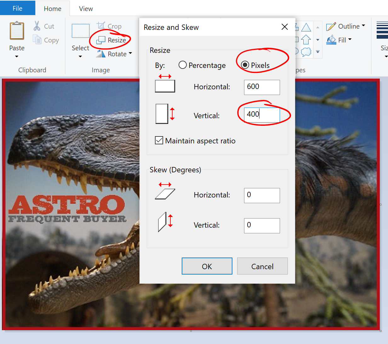
Task: Click the Rotate icon
Action: (x=101, y=54)
